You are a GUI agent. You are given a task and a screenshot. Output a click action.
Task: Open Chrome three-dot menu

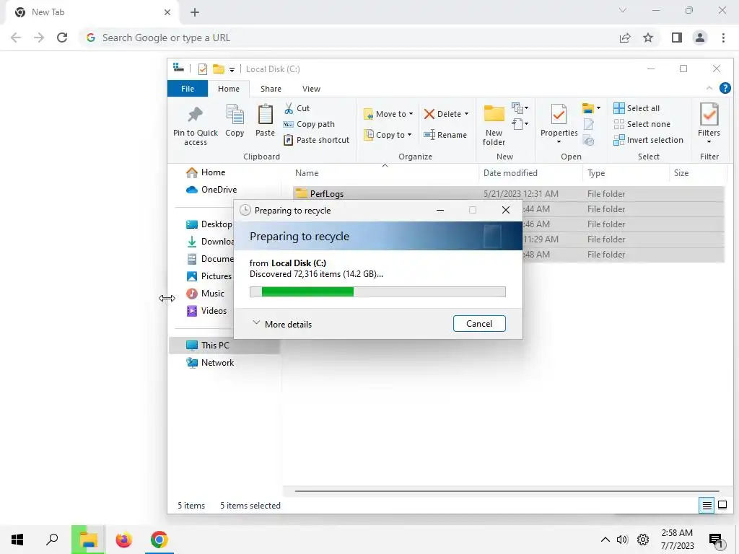tap(723, 38)
